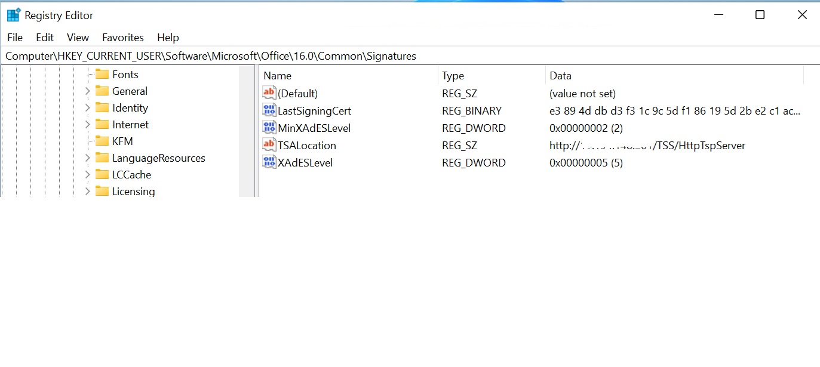Select the XAdESLevel DWORD icon
The width and height of the screenshot is (820, 367).
269,162
